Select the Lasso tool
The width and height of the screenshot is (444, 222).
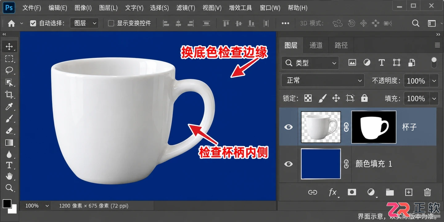coord(9,70)
